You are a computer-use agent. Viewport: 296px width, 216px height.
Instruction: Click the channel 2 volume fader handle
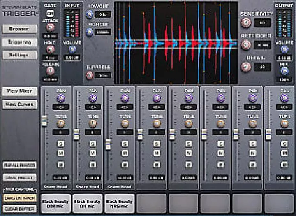[76, 134]
